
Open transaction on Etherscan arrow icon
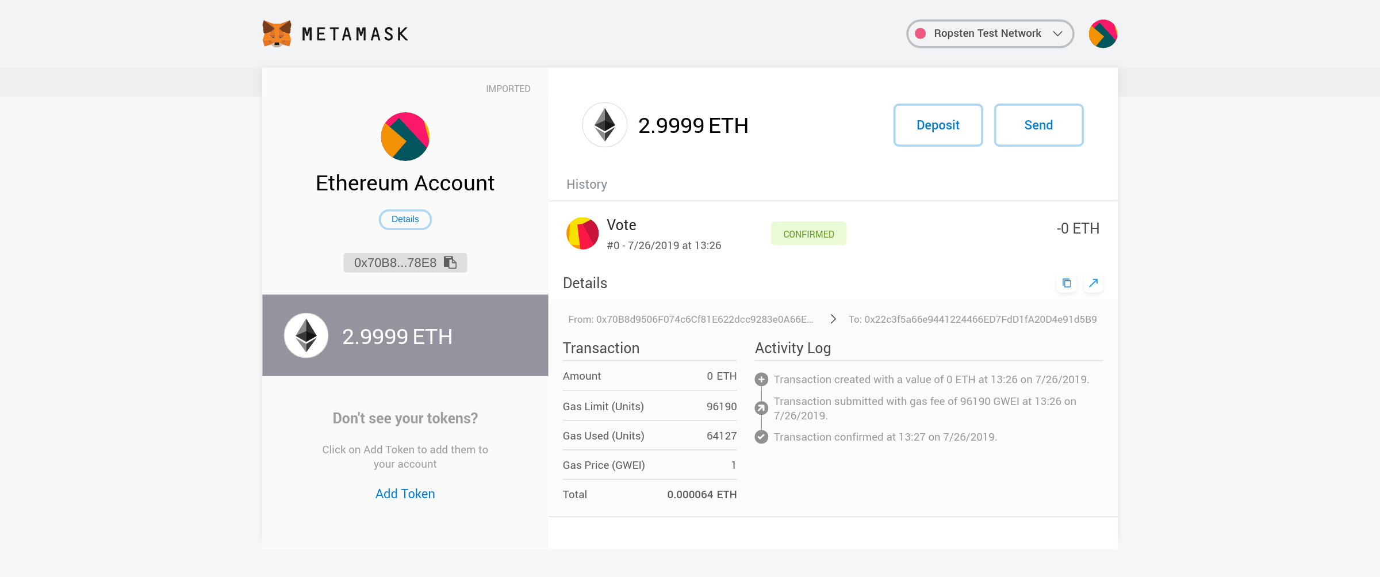pos(1093,283)
